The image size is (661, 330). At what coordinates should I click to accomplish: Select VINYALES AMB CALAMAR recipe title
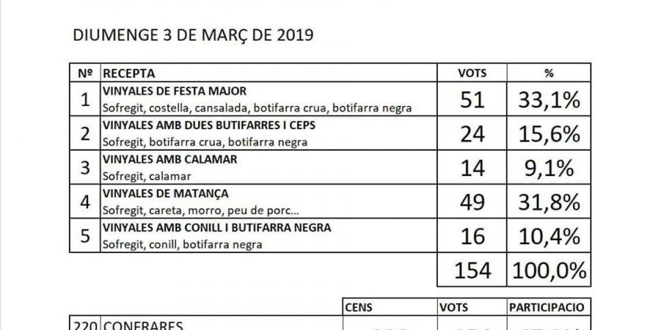[x=170, y=159]
